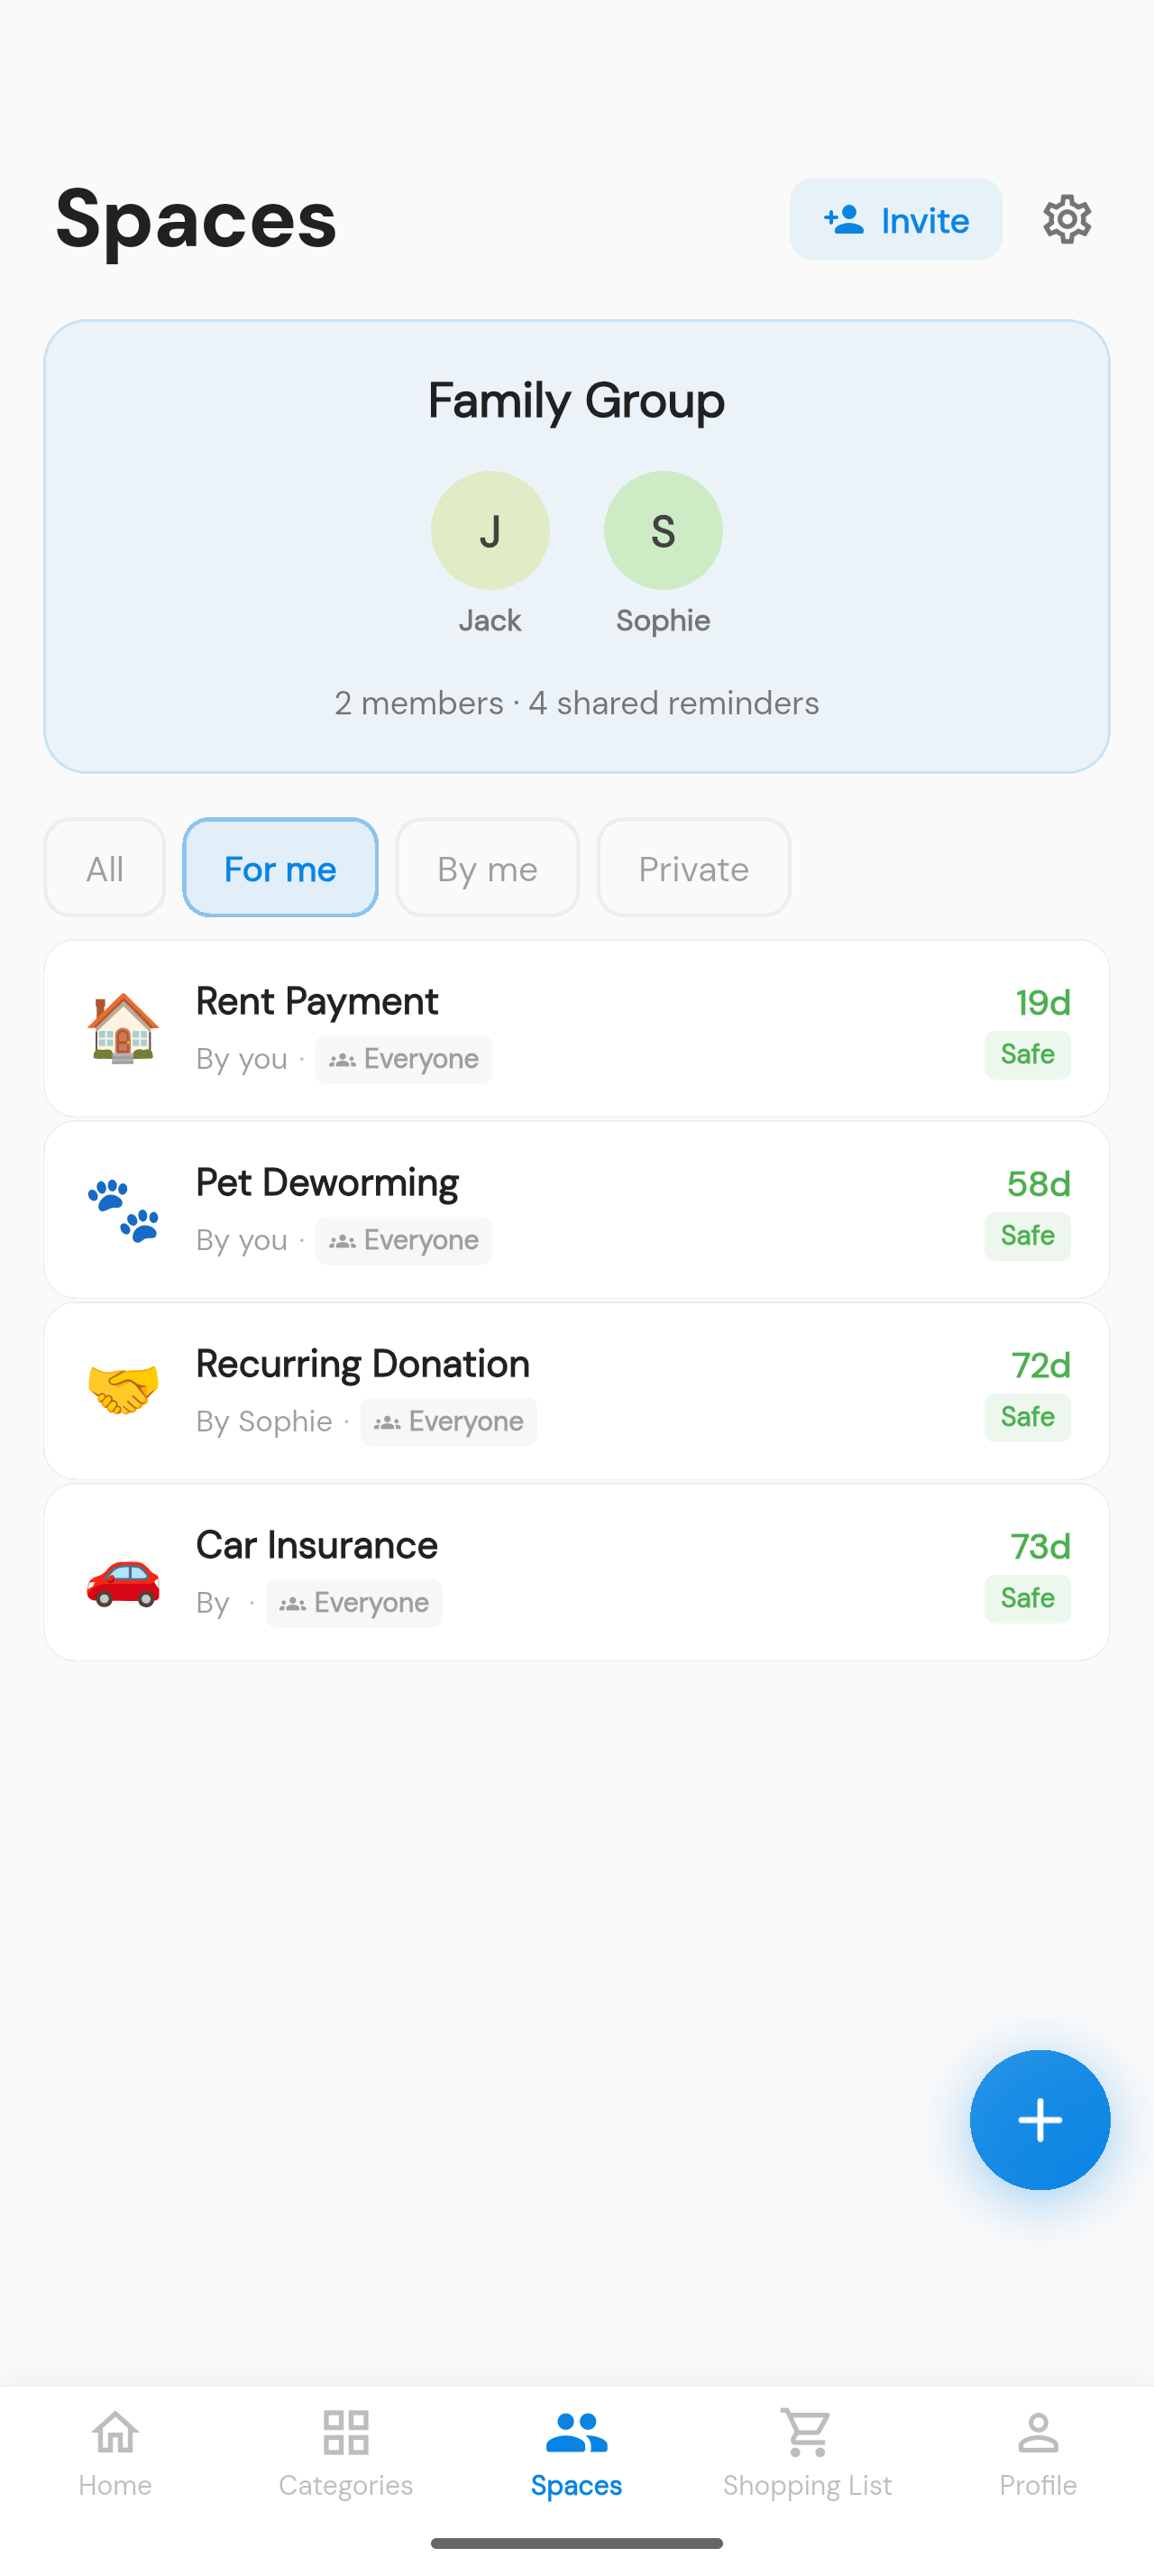Tap Everyone tag on Rent Payment
This screenshot has width=1154, height=2576.
(x=404, y=1059)
